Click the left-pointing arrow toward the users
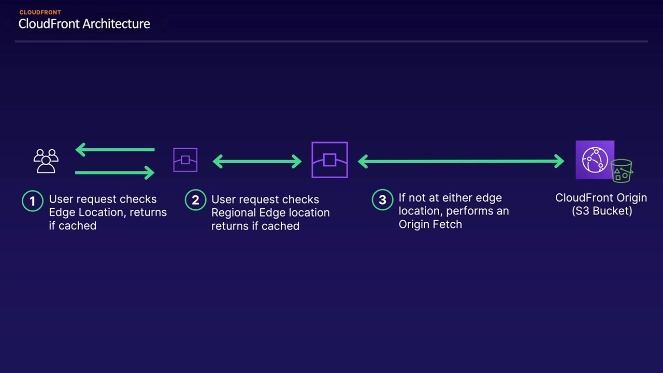 (114, 150)
